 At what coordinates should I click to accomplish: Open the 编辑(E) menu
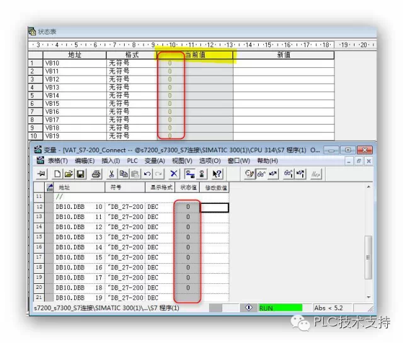pos(84,161)
